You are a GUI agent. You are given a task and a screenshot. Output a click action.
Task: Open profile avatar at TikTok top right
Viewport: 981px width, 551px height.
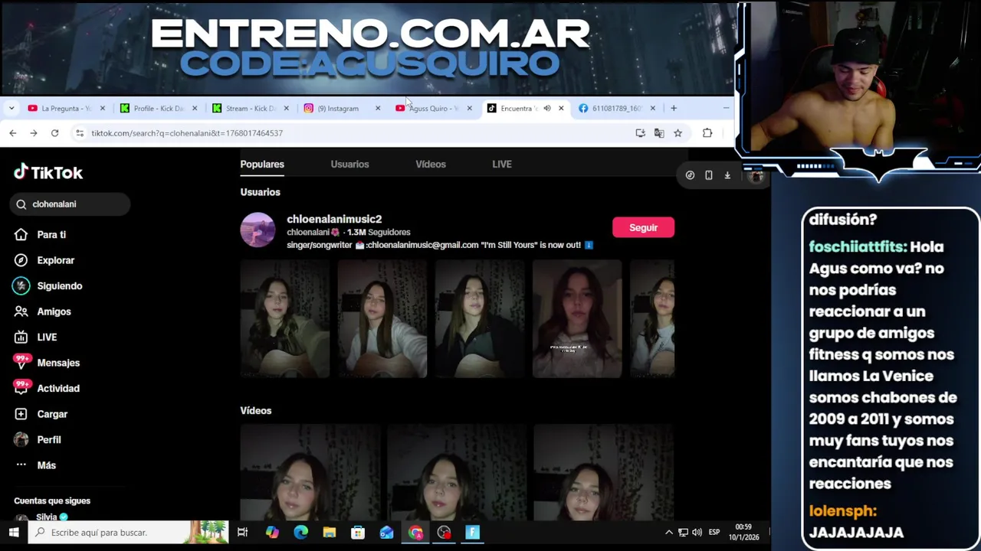[x=756, y=175]
